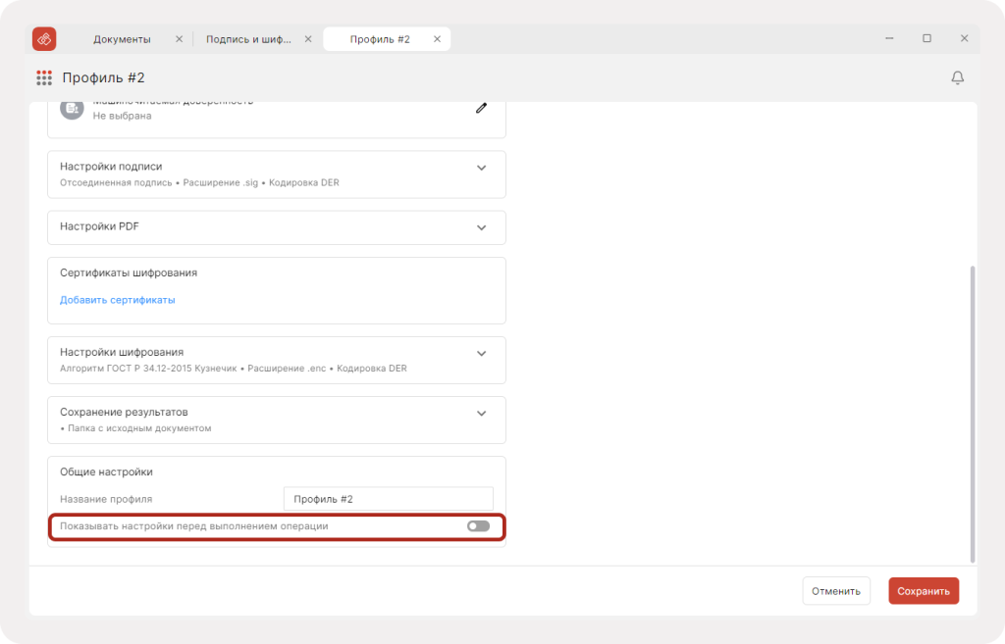Viewport: 1005px width, 644px height.
Task: Click the vertical scrollbar thumb
Action: click(x=973, y=414)
